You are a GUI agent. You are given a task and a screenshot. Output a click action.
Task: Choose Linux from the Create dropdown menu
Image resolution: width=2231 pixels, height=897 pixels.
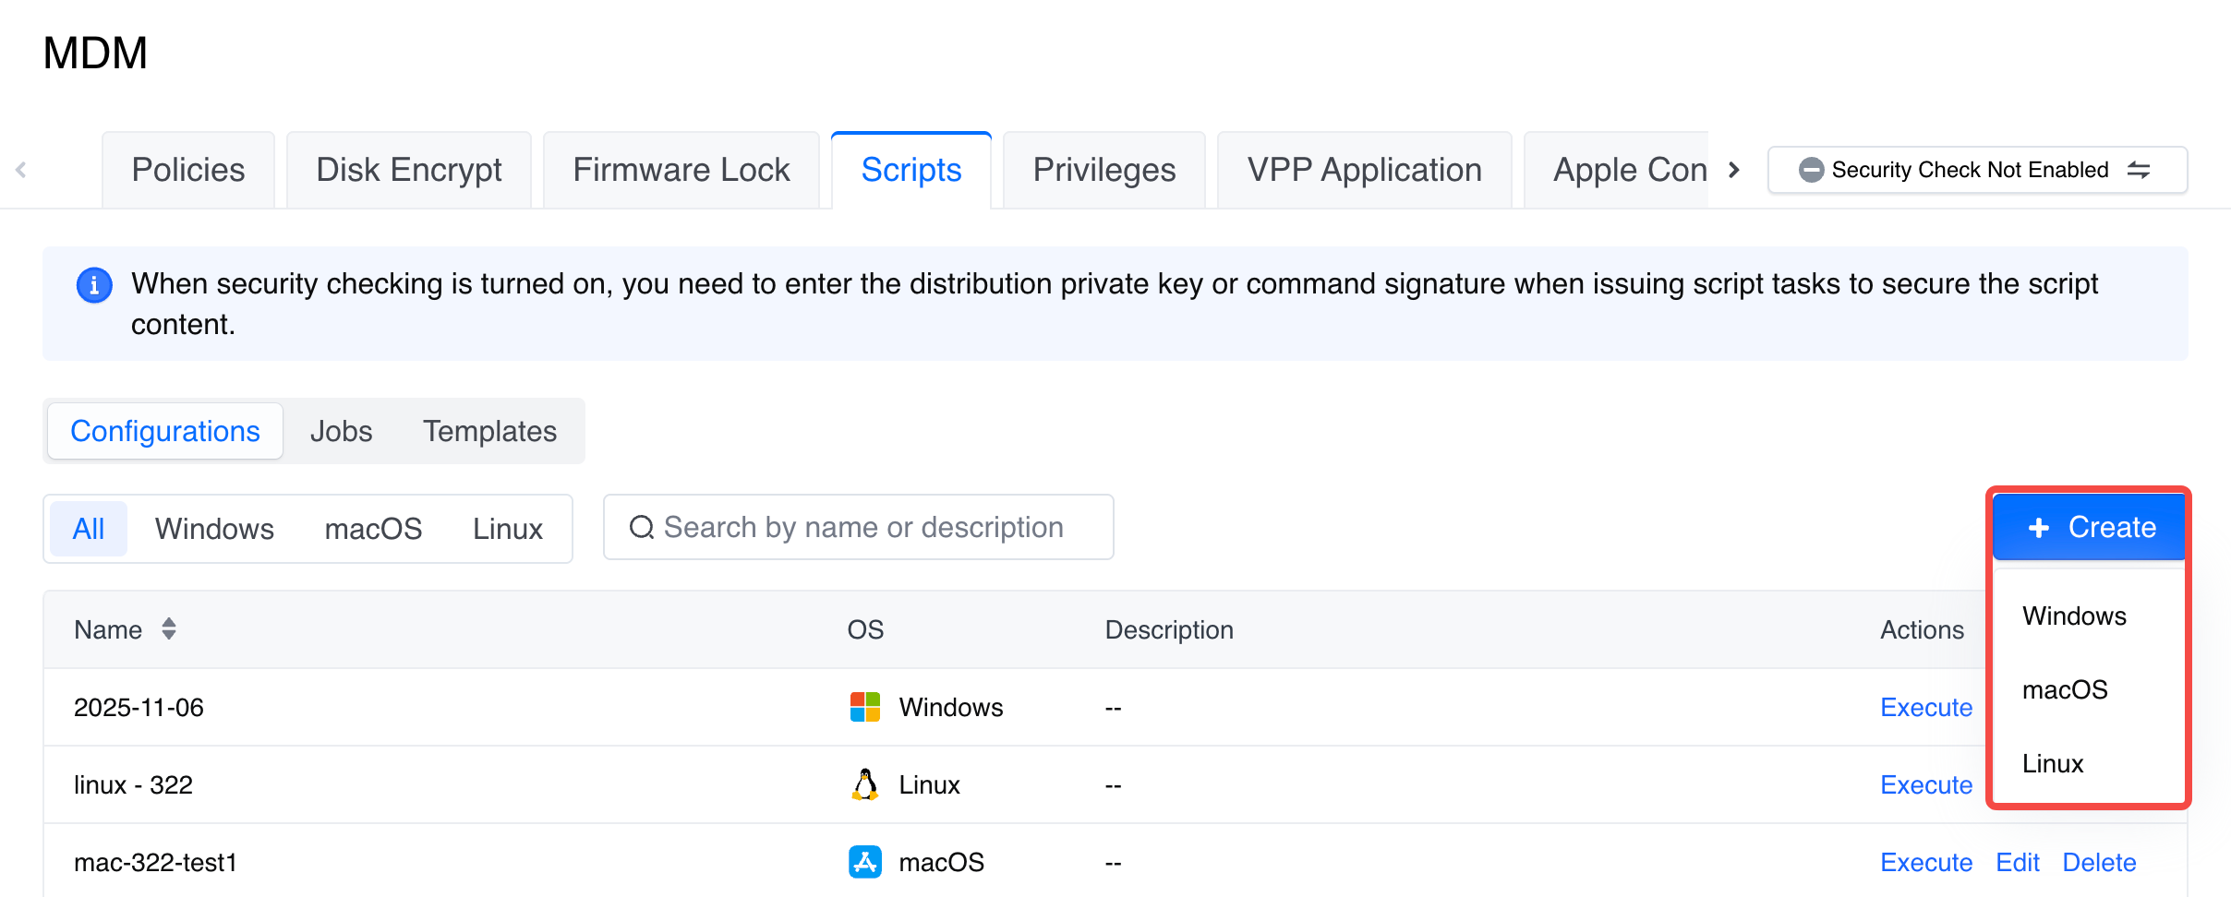point(2053,764)
